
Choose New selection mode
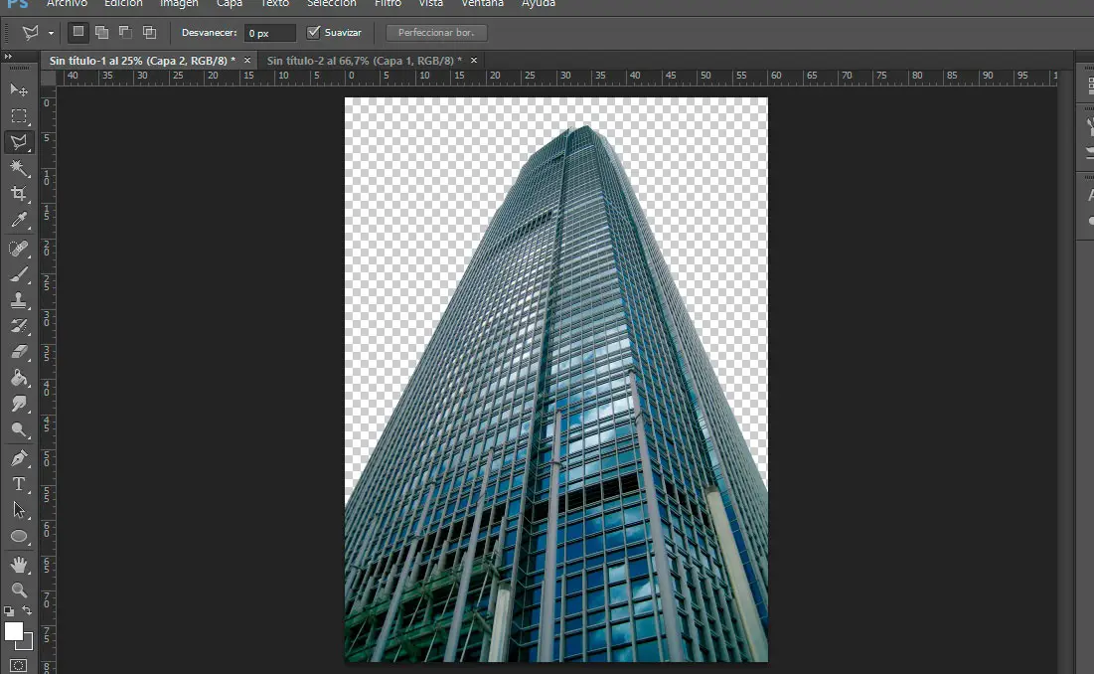[78, 32]
